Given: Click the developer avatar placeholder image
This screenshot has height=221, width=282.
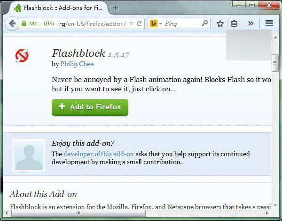Looking at the screenshot, I should [29, 155].
